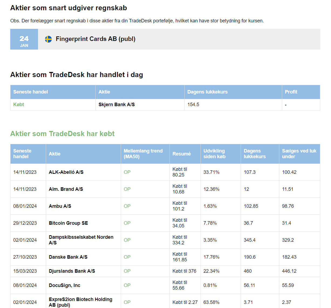Open Djurslands Bank A/S stock
331x308 pixels.
72,271
